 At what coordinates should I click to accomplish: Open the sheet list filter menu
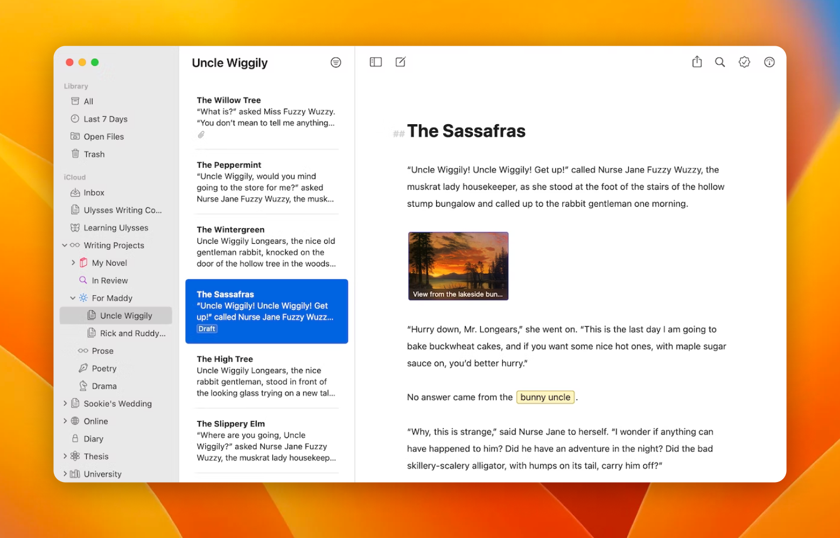coord(336,62)
